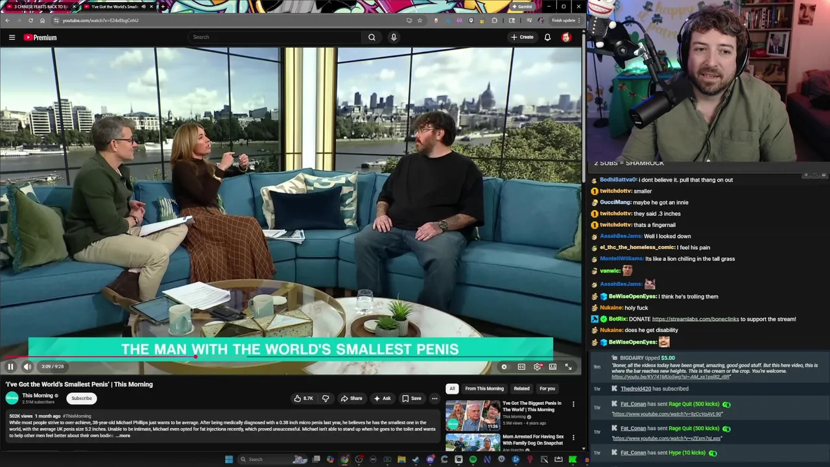830x467 pixels.
Task: Dislike the video with thumbs down
Action: (x=326, y=398)
